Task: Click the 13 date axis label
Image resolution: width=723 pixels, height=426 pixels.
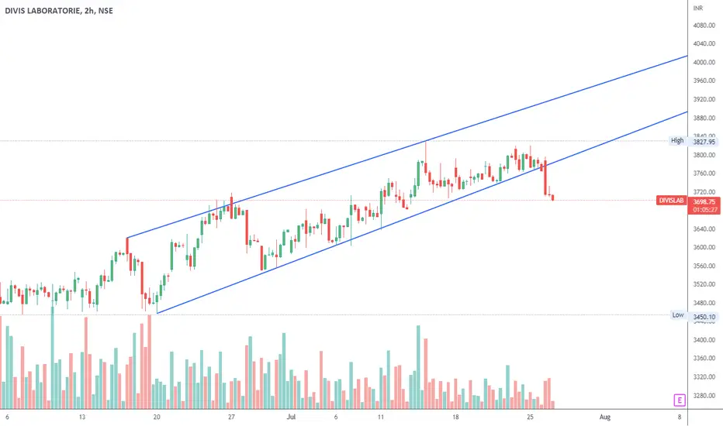Action: click(x=81, y=417)
